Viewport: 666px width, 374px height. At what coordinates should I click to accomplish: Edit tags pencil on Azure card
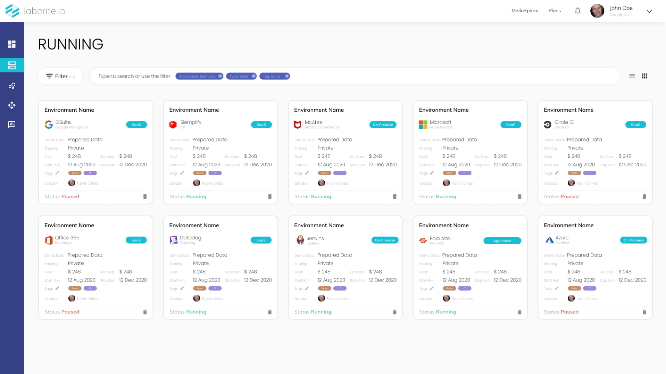tap(557, 288)
